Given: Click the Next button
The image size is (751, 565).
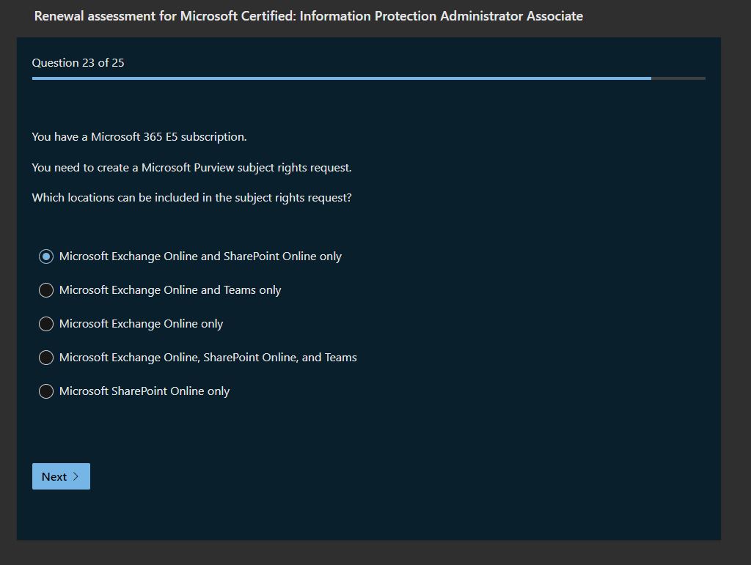Looking at the screenshot, I should point(61,476).
